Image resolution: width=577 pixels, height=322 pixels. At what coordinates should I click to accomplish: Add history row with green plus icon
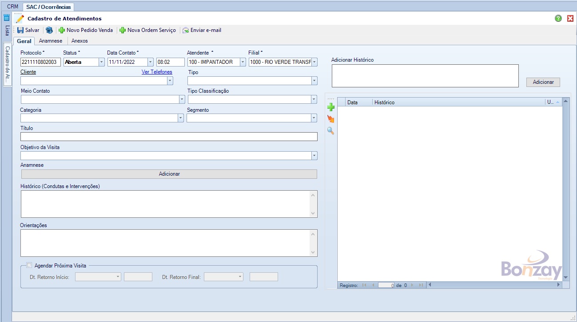pos(330,107)
